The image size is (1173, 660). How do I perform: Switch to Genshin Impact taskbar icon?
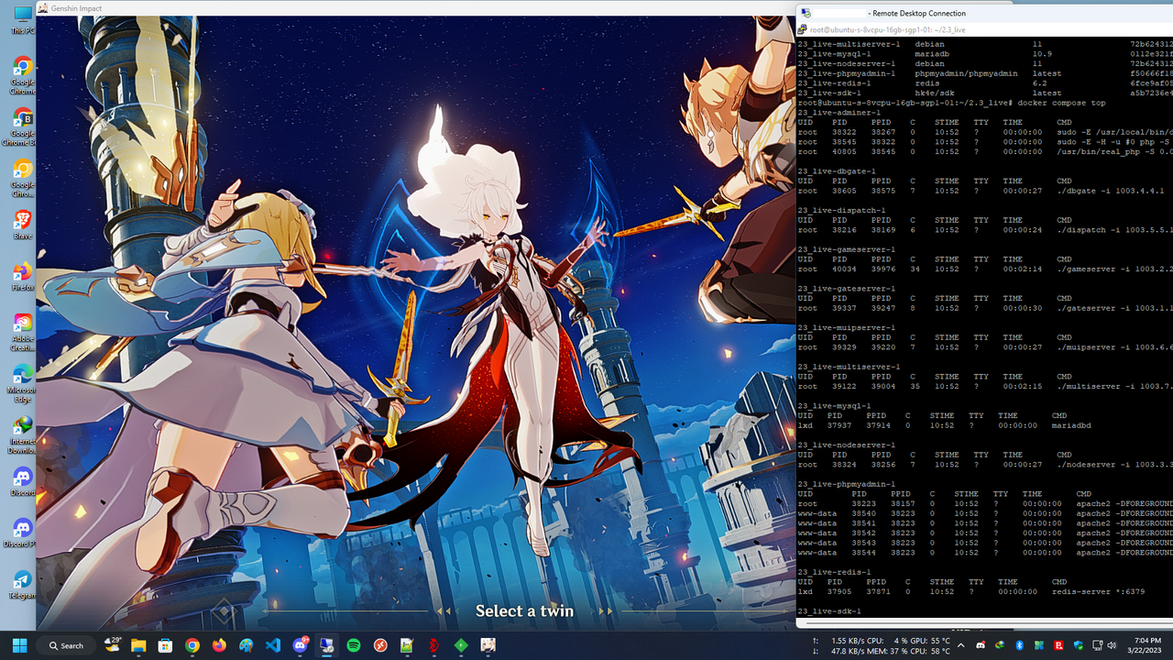point(488,645)
